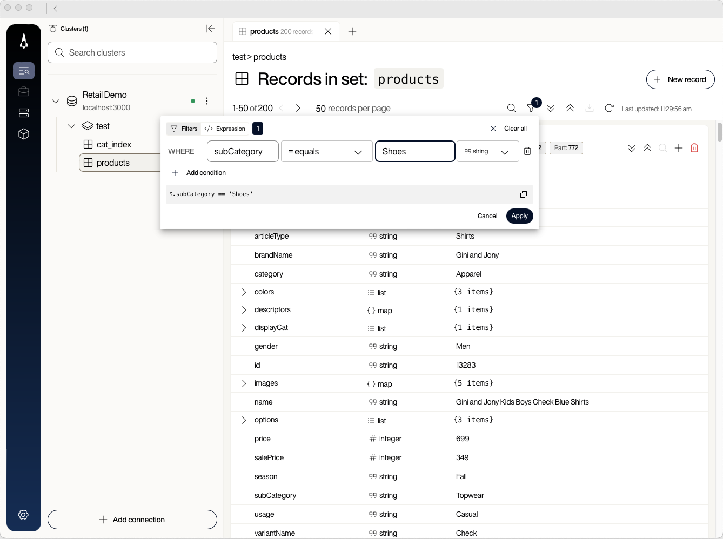Open settings gear in left sidebar
The width and height of the screenshot is (723, 539).
(23, 515)
